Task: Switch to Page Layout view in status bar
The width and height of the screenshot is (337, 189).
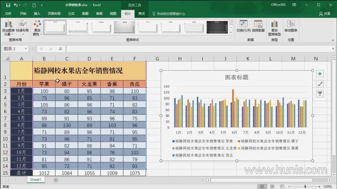Action: [271, 187]
